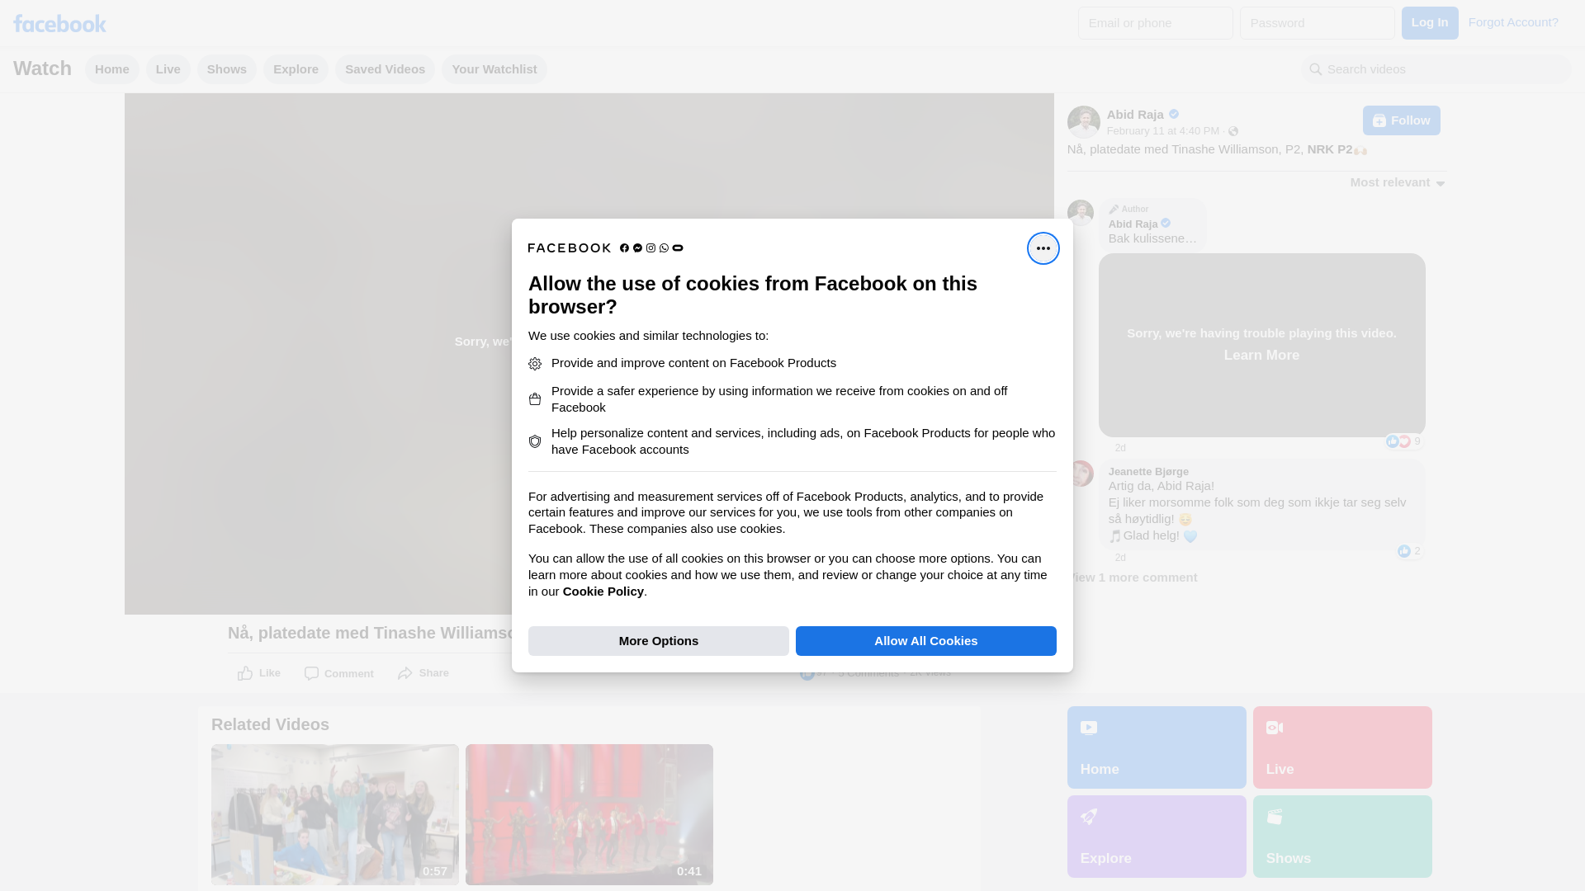Click Related Videos heading

tap(270, 724)
